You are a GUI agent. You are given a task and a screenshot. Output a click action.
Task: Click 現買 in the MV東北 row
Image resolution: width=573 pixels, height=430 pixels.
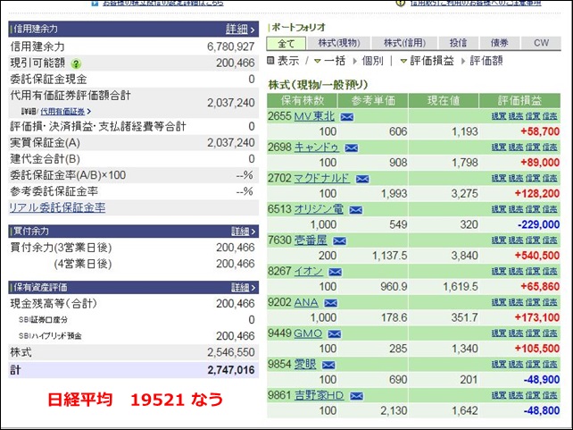click(498, 116)
